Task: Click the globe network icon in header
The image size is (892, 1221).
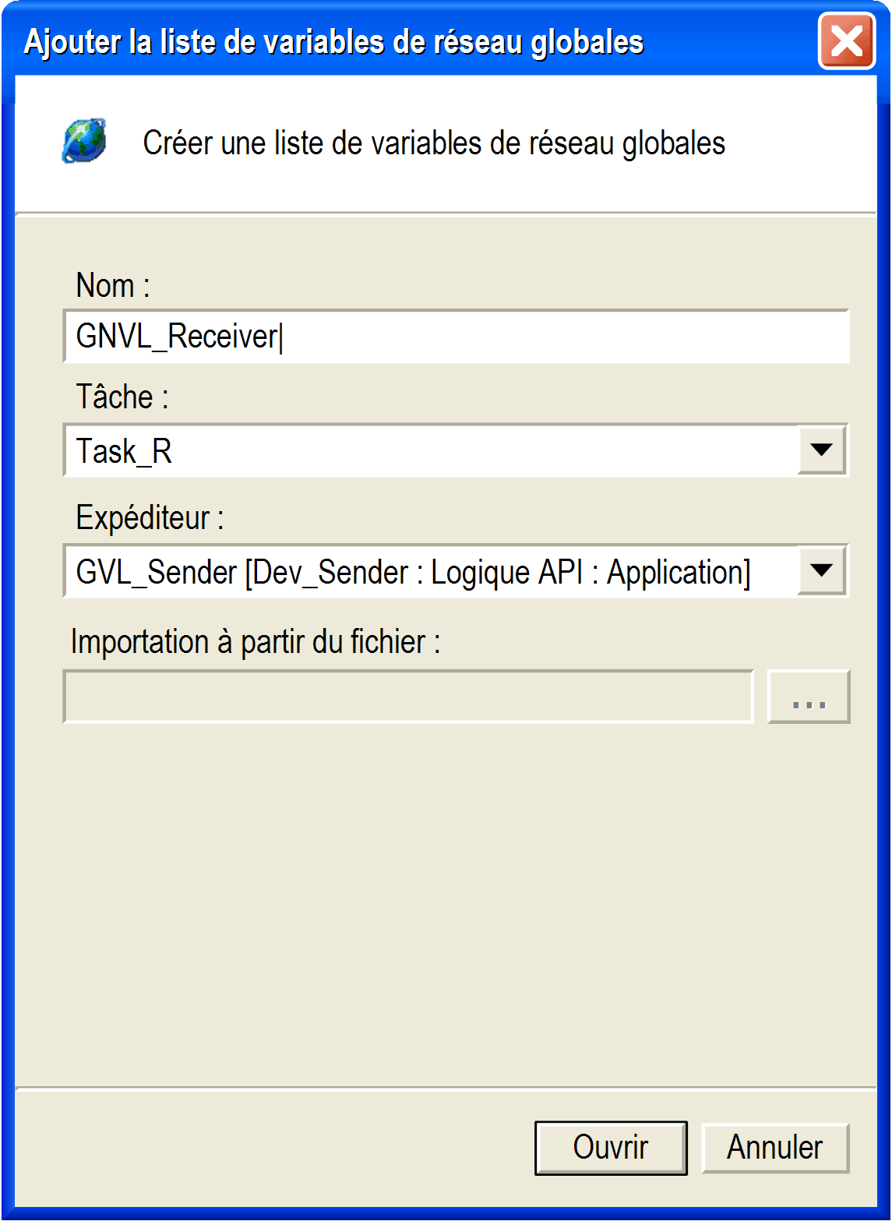Action: tap(84, 141)
